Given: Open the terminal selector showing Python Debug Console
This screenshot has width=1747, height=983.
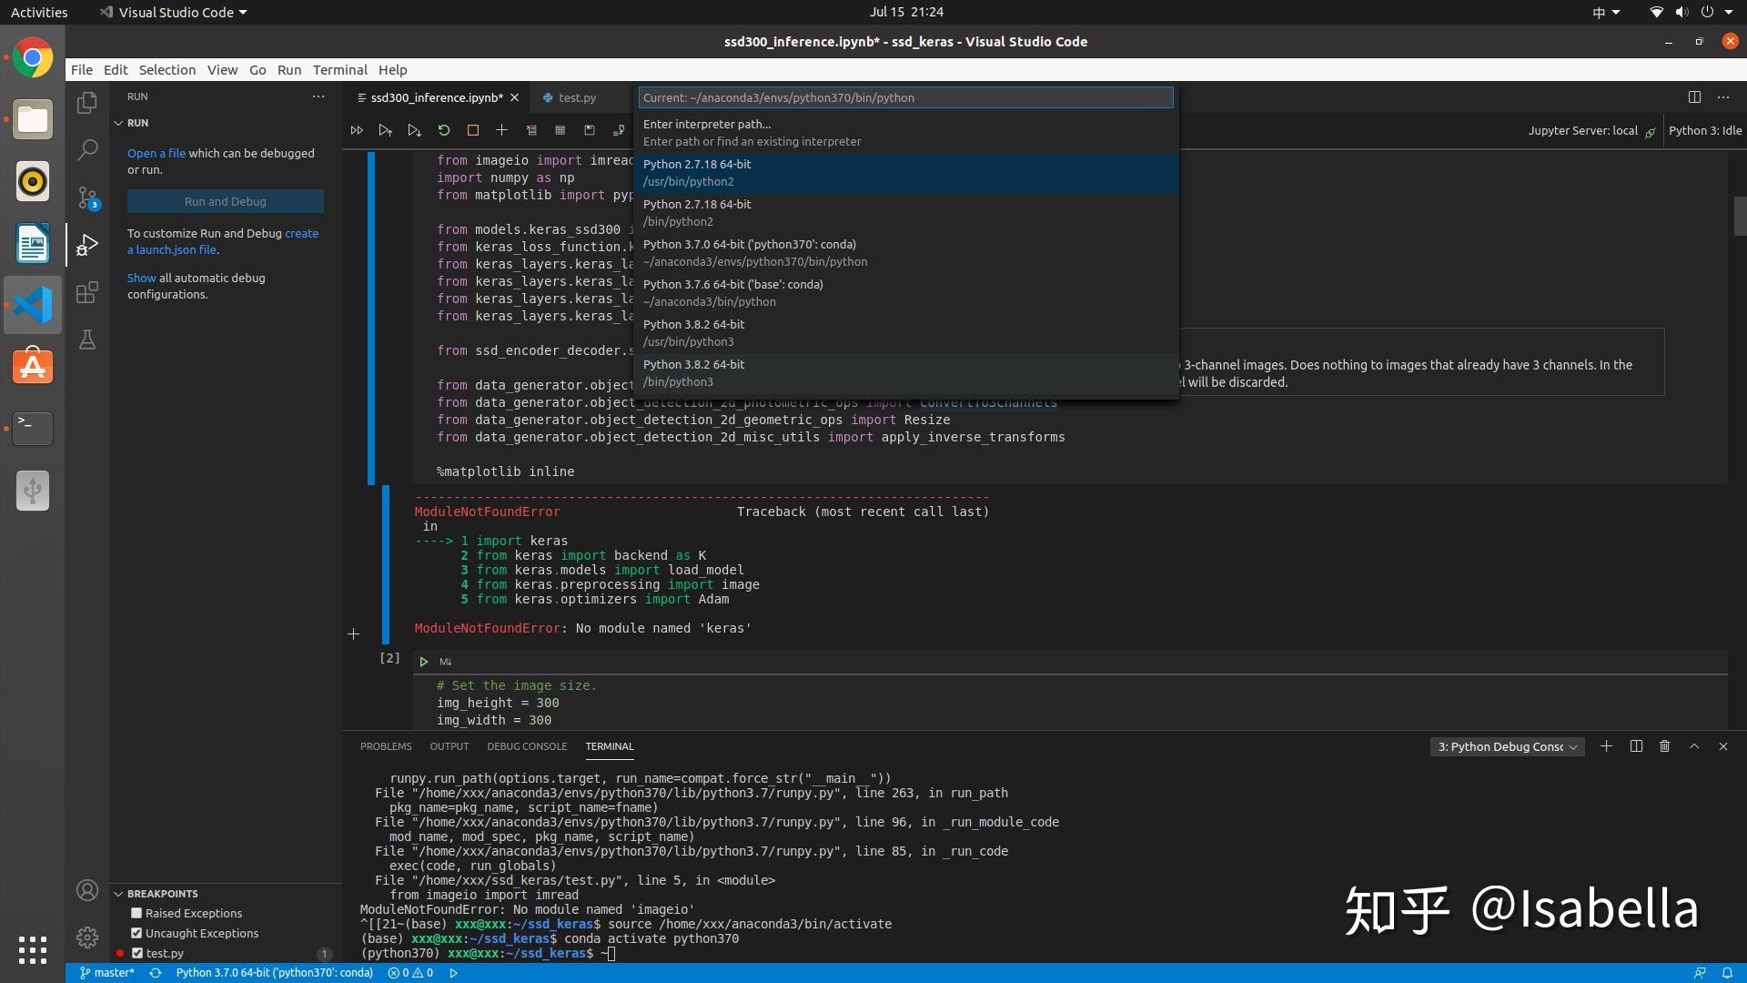Looking at the screenshot, I should pos(1507,746).
